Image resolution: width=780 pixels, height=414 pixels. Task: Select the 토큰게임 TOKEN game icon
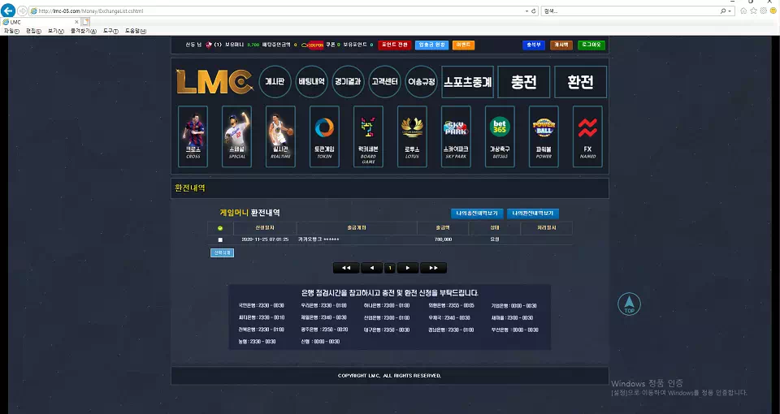click(324, 136)
